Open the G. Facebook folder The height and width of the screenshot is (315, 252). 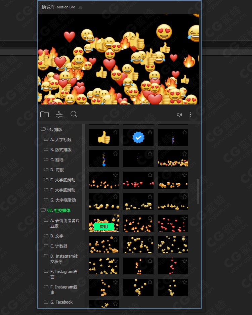[58, 302]
